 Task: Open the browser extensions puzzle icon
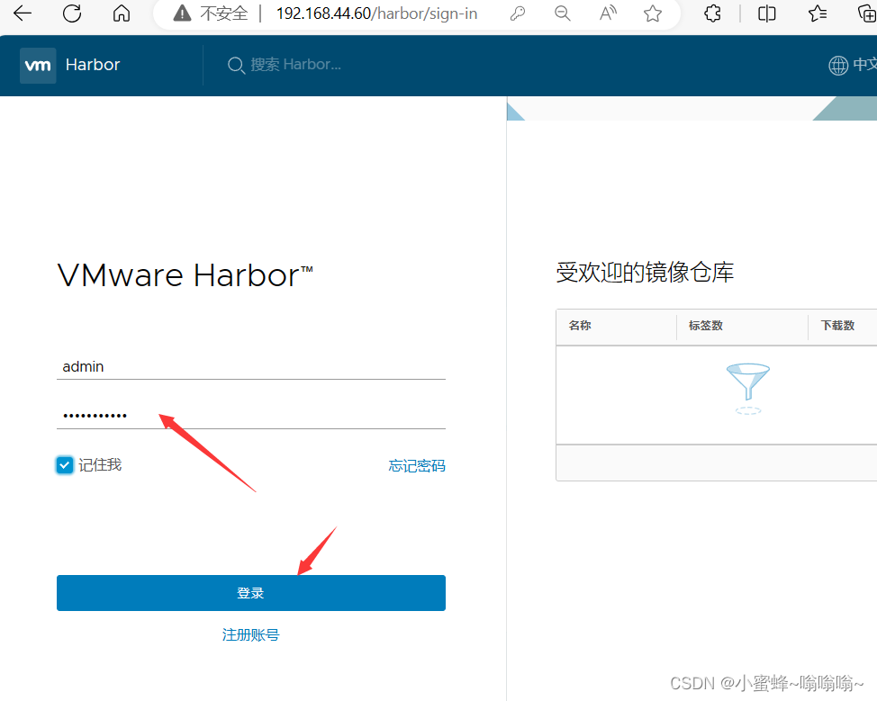tap(712, 13)
